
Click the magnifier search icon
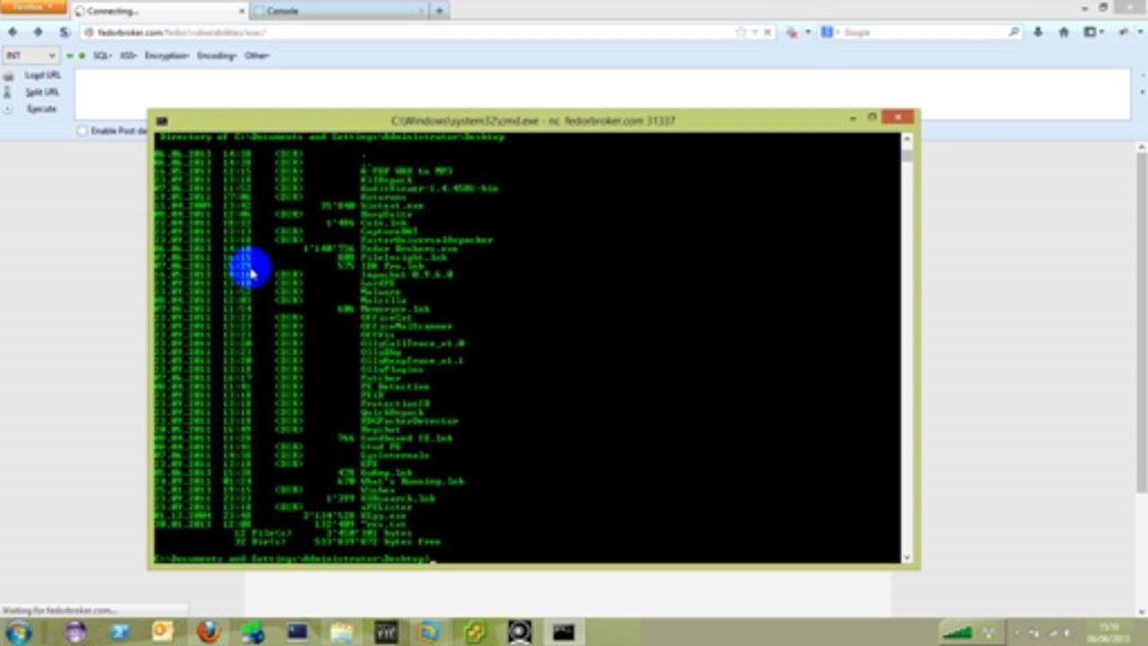tap(1014, 32)
